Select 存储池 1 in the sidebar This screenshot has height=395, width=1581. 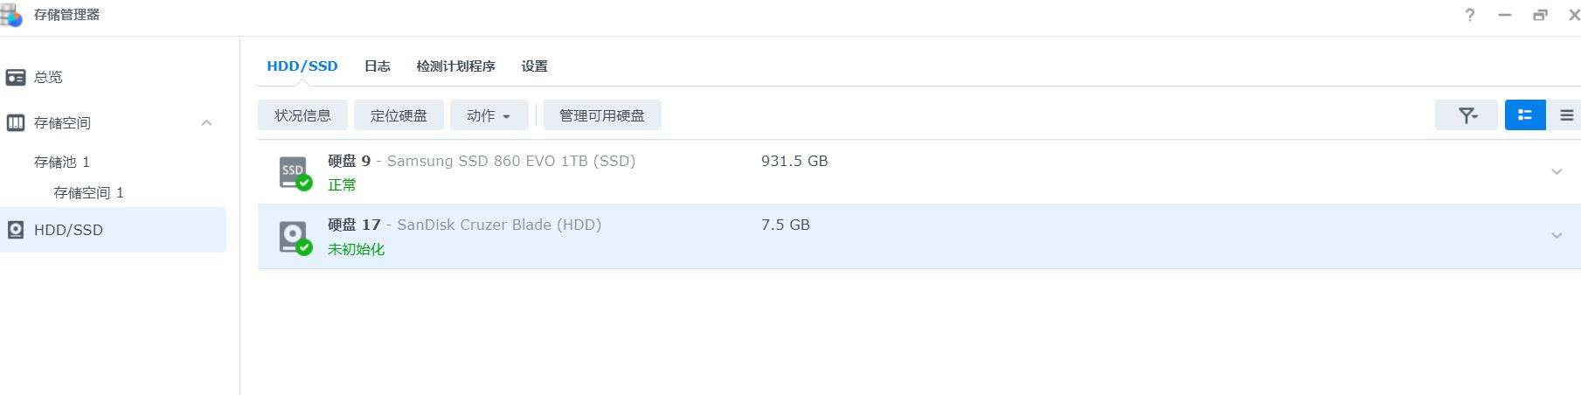[62, 163]
